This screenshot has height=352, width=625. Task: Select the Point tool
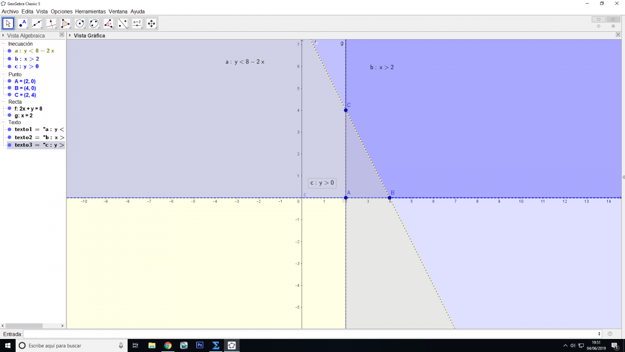[22, 23]
